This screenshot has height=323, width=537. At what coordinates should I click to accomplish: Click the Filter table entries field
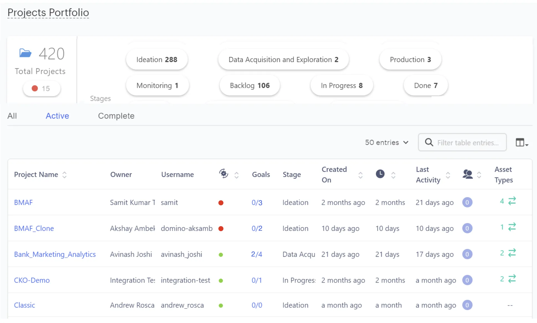(x=468, y=143)
